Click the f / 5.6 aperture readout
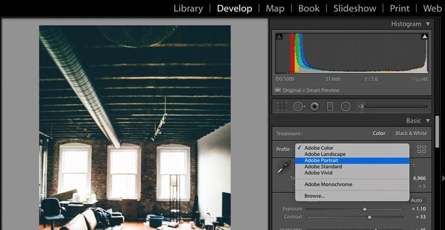Viewport: 445px width, 230px height. 371,79
